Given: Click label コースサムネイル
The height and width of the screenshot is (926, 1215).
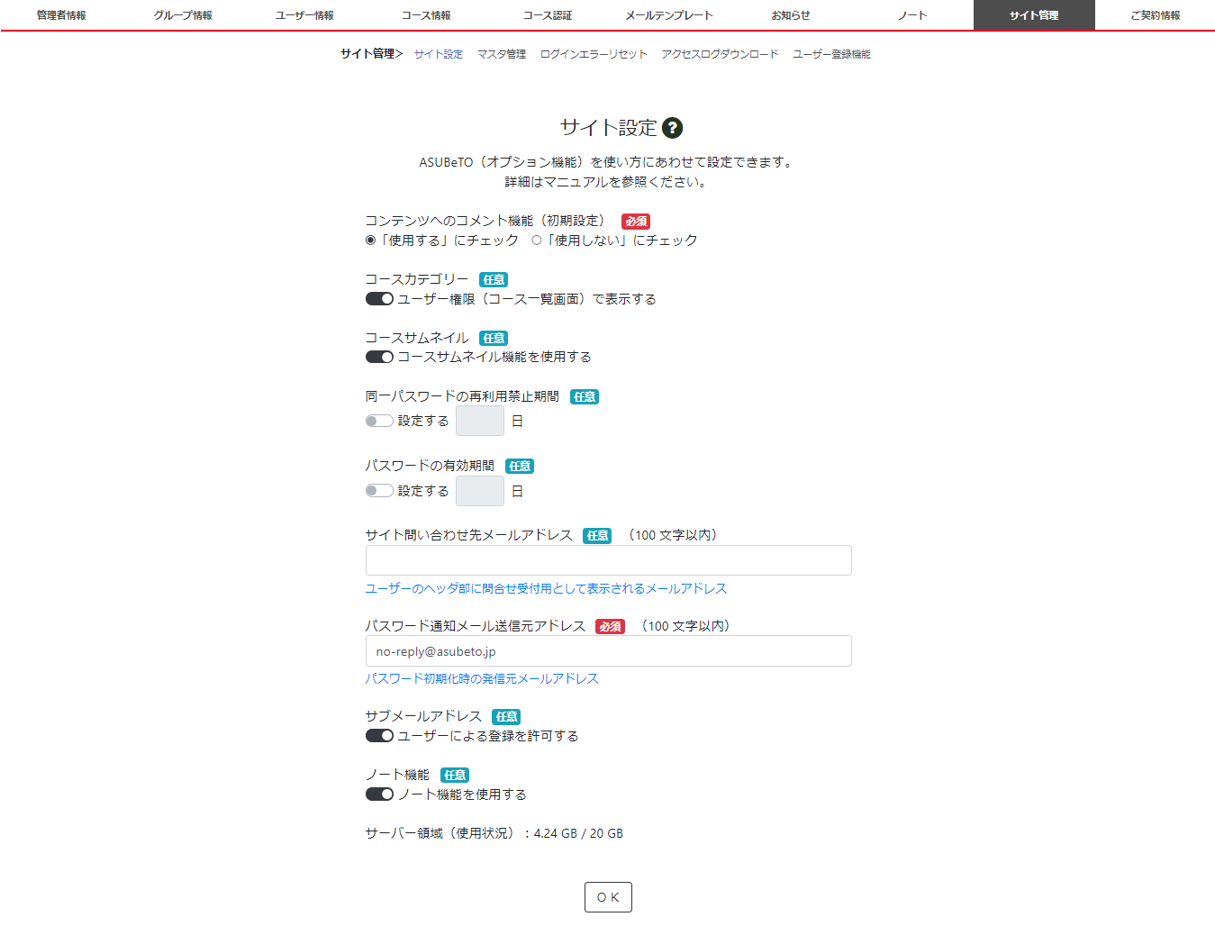Looking at the screenshot, I should (417, 338).
